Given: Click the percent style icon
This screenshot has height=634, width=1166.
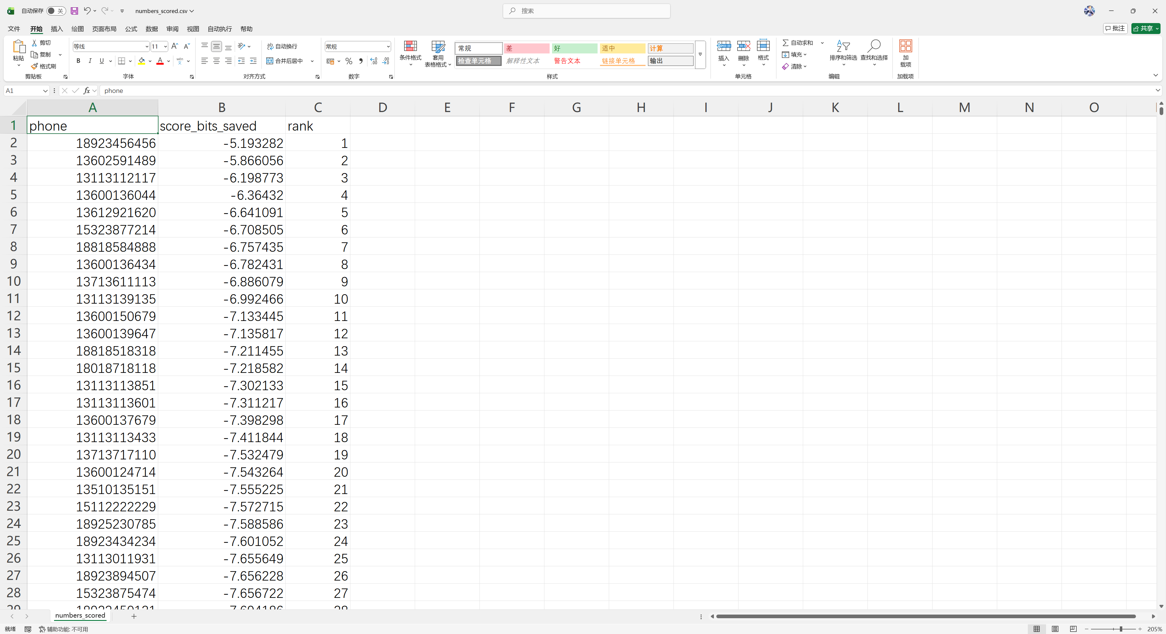Looking at the screenshot, I should pyautogui.click(x=349, y=61).
